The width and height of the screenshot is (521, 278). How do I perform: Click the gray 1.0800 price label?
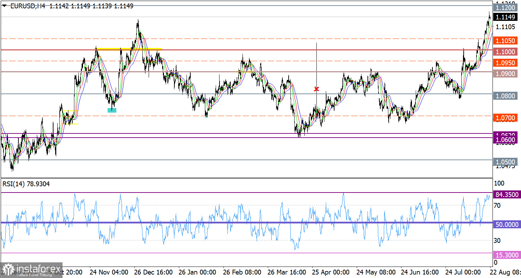tap(505, 96)
